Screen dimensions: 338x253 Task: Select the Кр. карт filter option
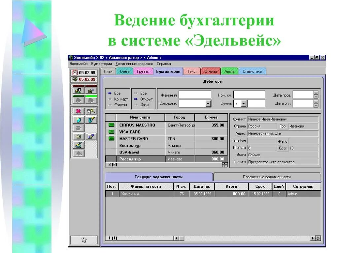pos(118,99)
